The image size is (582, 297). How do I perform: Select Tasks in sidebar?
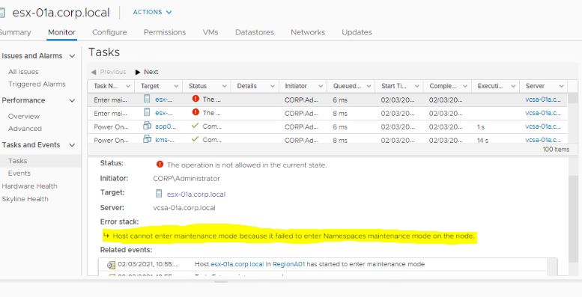coord(17,161)
